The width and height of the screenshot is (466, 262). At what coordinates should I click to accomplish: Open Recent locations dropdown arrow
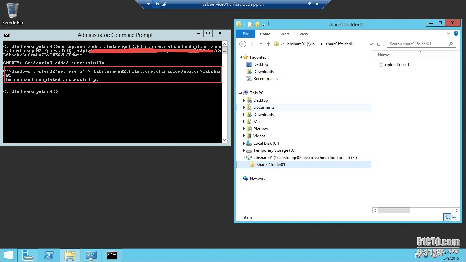point(261,44)
